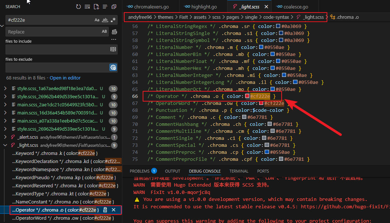
Task: Click the Refresh search results icon
Action: coord(79,7)
